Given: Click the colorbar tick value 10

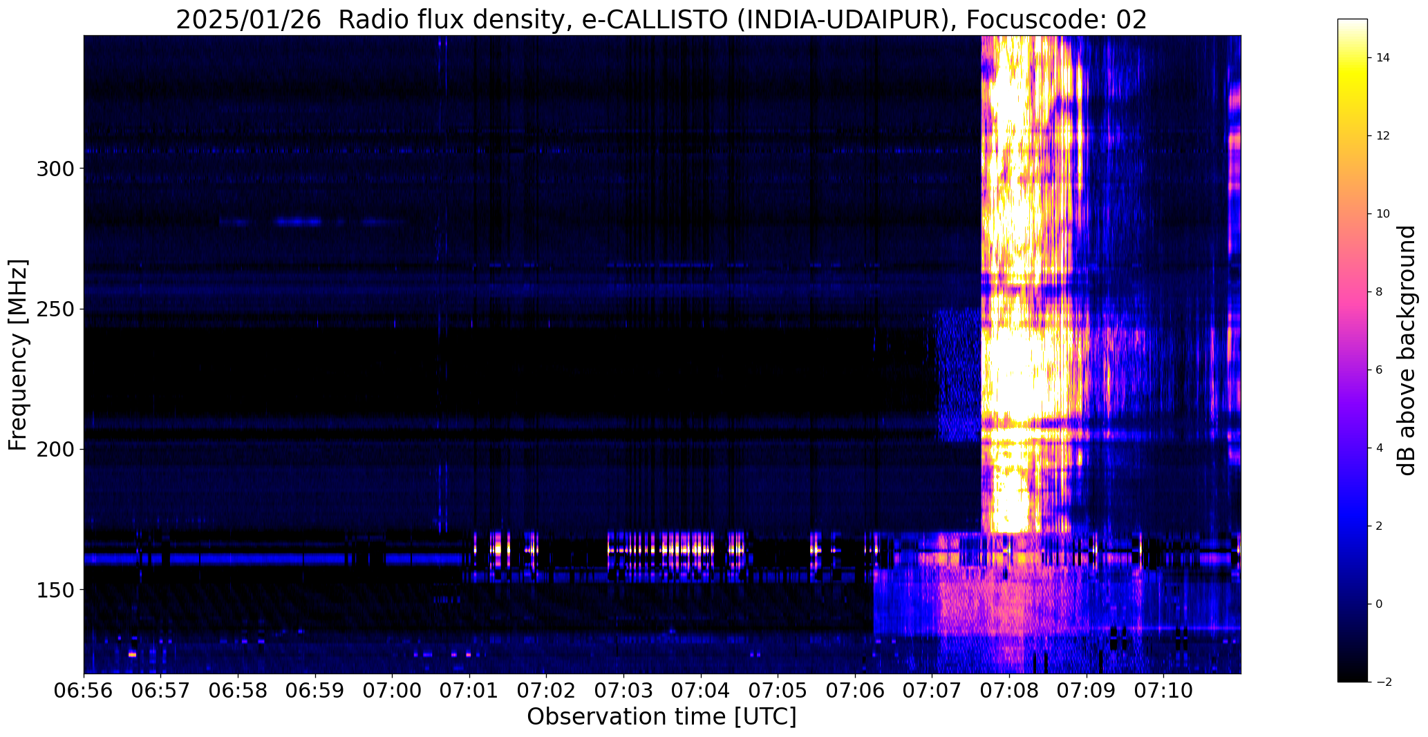Looking at the screenshot, I should click(x=1383, y=214).
